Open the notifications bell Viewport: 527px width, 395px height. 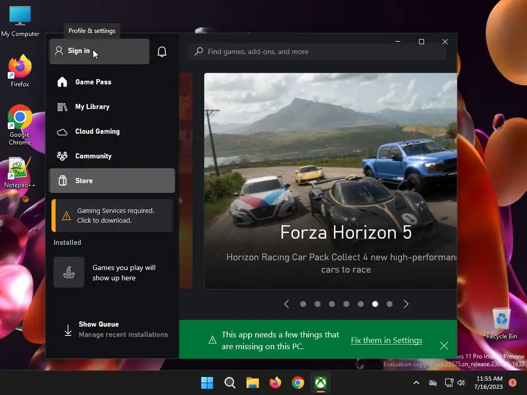[x=162, y=51]
